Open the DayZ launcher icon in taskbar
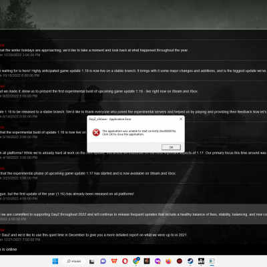 pos(201,261)
